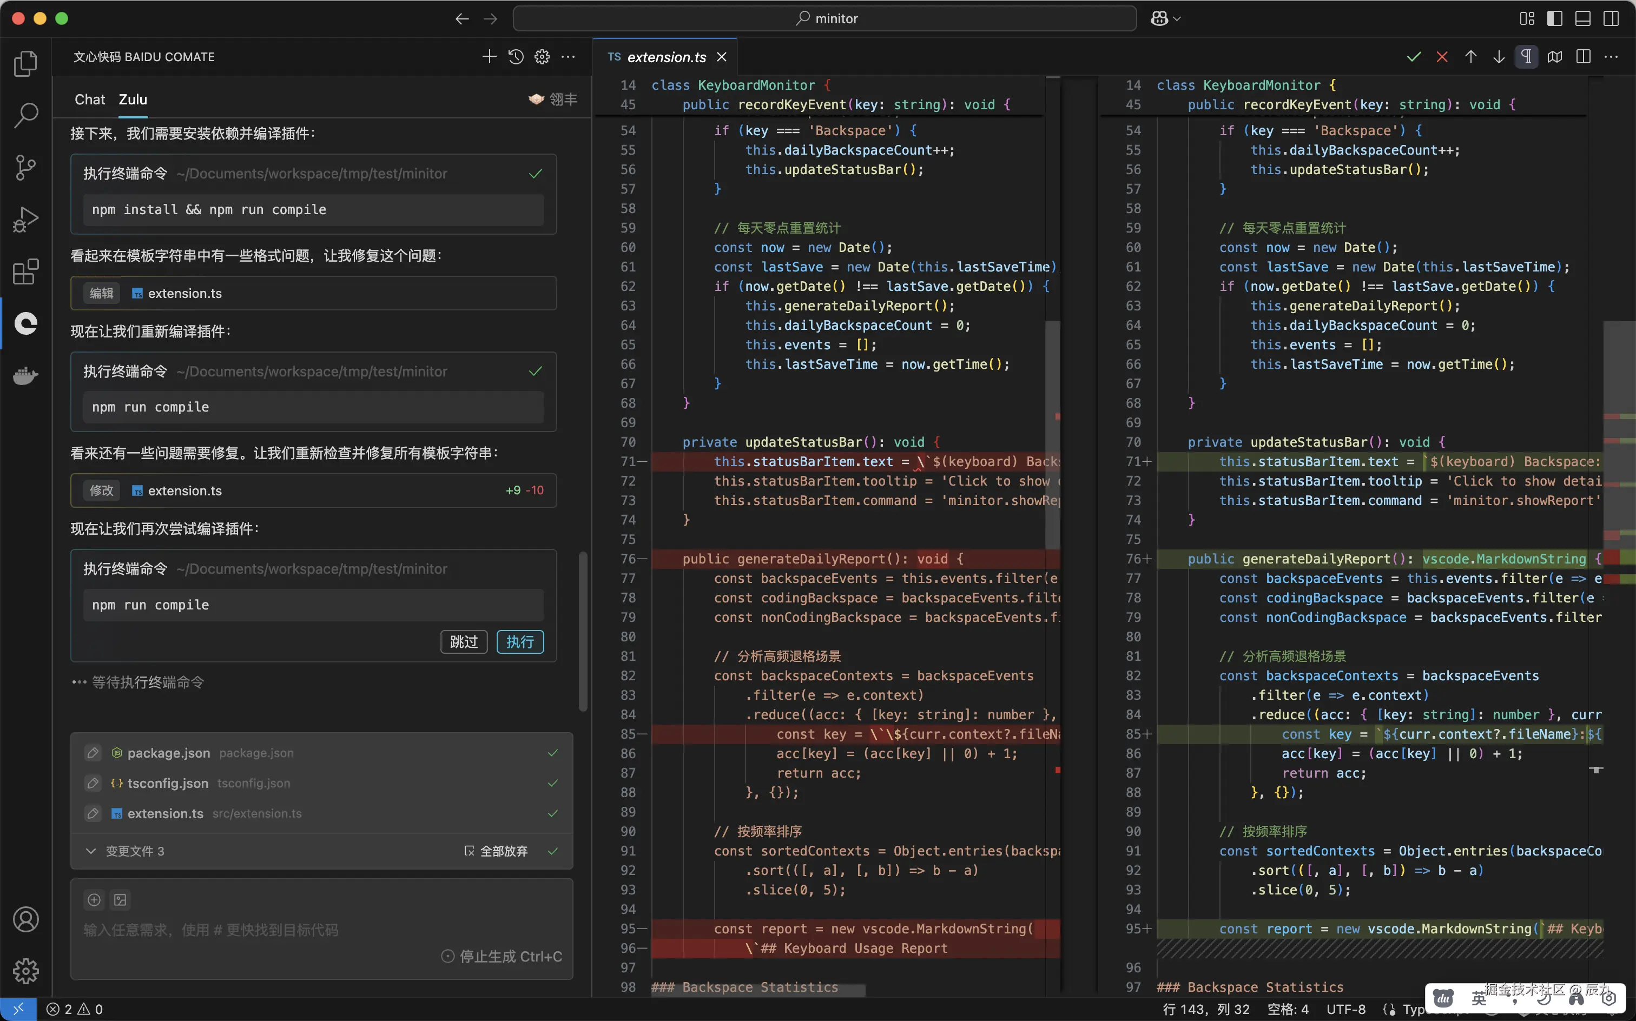Switch to the Chat tab

[89, 100]
